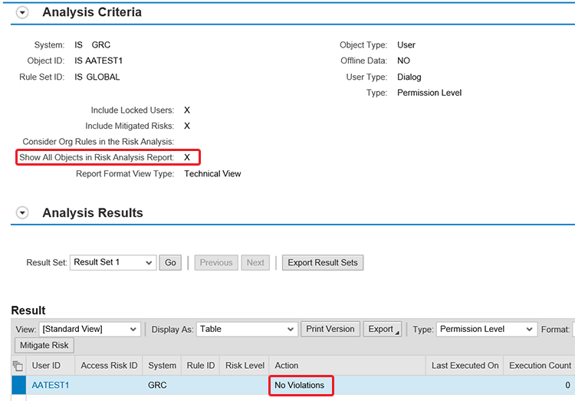Image resolution: width=575 pixels, height=401 pixels.
Task: Open the Export menu button
Action: [382, 329]
